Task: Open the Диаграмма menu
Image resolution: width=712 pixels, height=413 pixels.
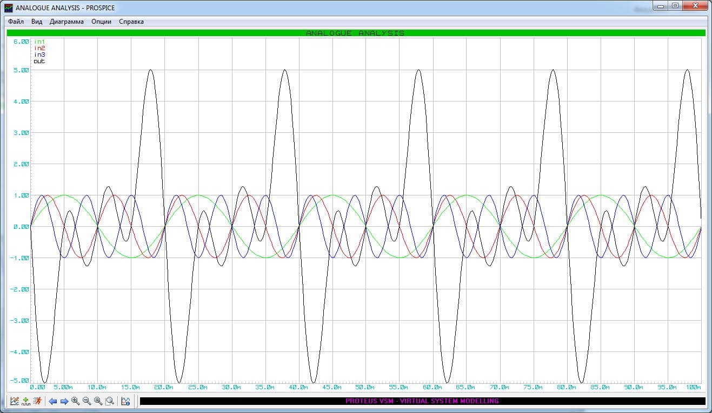Action: pyautogui.click(x=66, y=22)
